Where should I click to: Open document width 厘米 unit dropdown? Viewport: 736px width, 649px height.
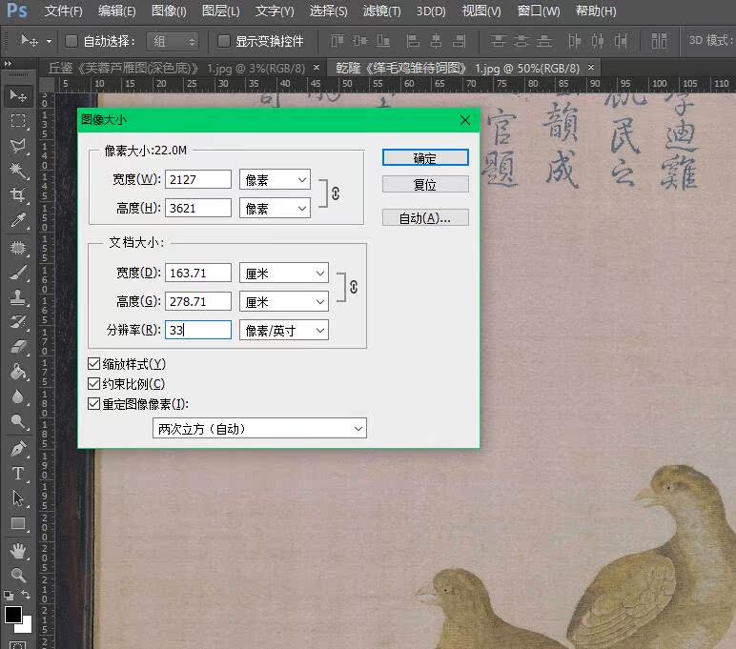coord(284,274)
